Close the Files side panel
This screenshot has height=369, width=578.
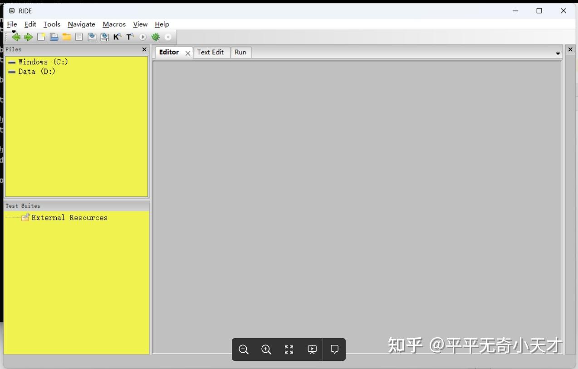click(144, 49)
